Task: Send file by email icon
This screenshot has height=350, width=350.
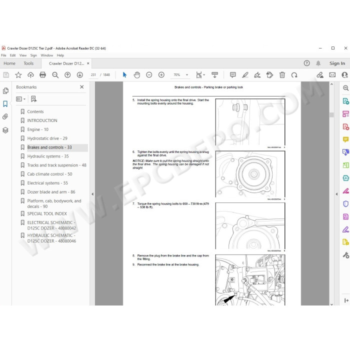Action: 332,75
